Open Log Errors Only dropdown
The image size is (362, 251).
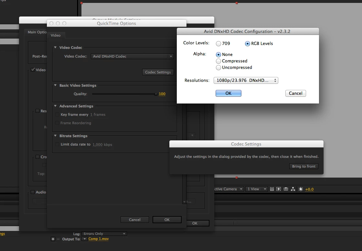pyautogui.click(x=104, y=234)
